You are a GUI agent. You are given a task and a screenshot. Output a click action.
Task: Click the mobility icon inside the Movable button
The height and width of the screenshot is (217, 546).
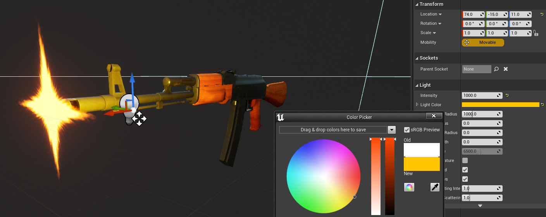(x=467, y=42)
